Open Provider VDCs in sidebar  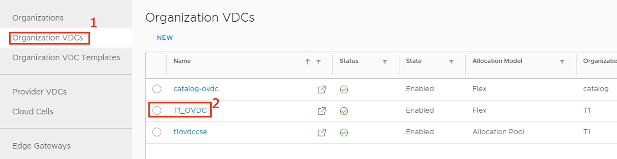click(40, 92)
